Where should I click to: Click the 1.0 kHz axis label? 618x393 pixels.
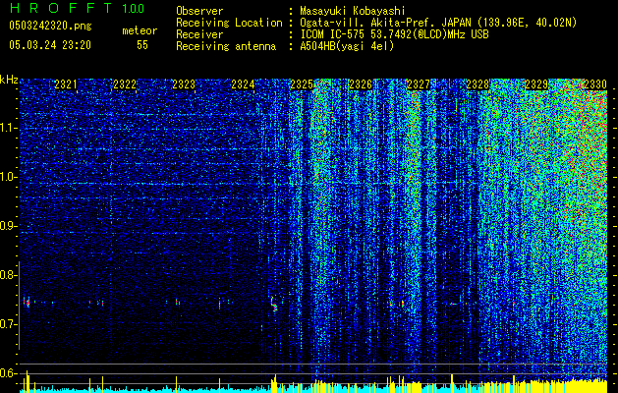tap(8, 177)
